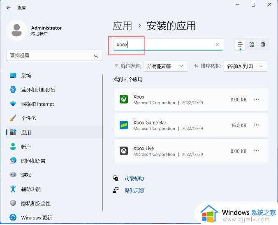This screenshot has height=225, width=278.
Task: Open 系统 settings category
Action: [54, 76]
